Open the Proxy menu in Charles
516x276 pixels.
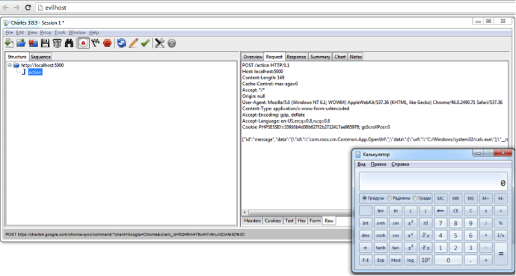point(46,33)
